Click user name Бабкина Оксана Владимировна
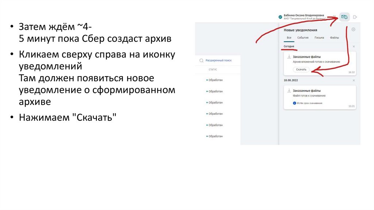 [304, 15]
